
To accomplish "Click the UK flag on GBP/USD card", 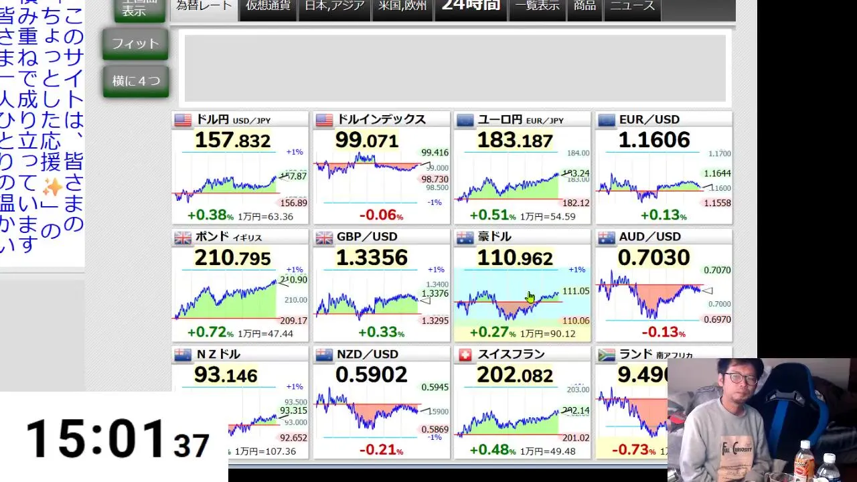I will pyautogui.click(x=324, y=238).
